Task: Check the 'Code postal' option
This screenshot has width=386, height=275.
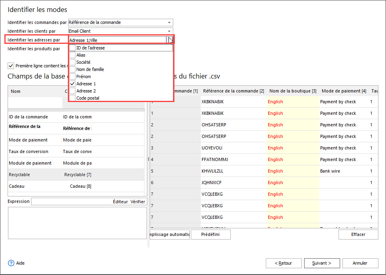Action: pyautogui.click(x=72, y=98)
